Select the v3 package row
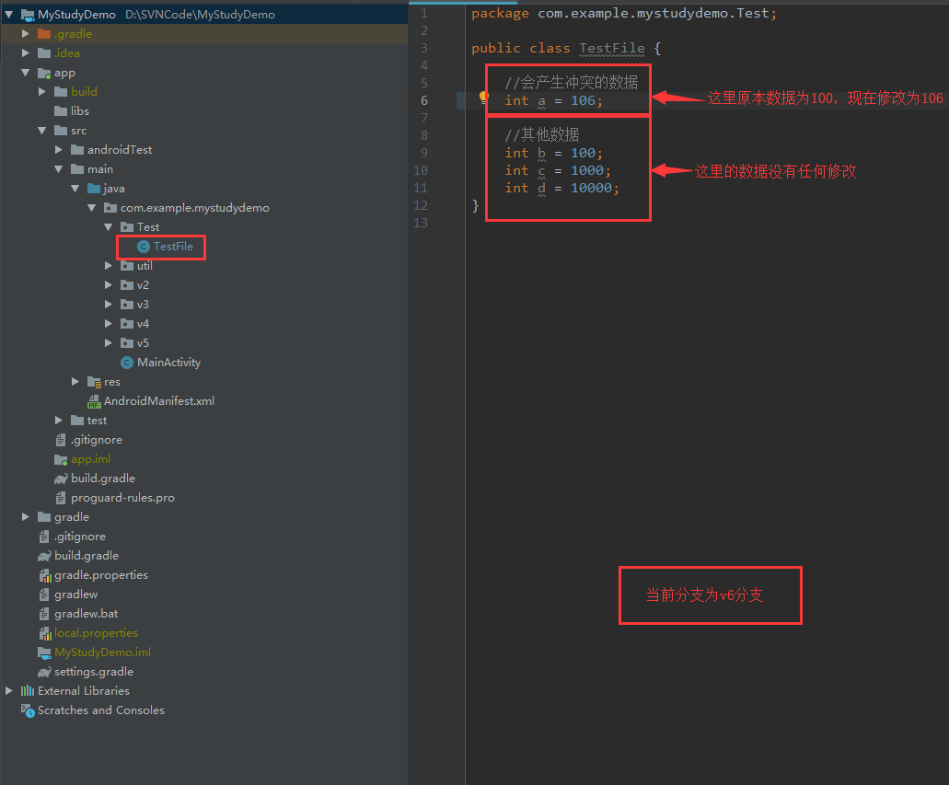Viewport: 949px width, 785px height. [x=203, y=304]
